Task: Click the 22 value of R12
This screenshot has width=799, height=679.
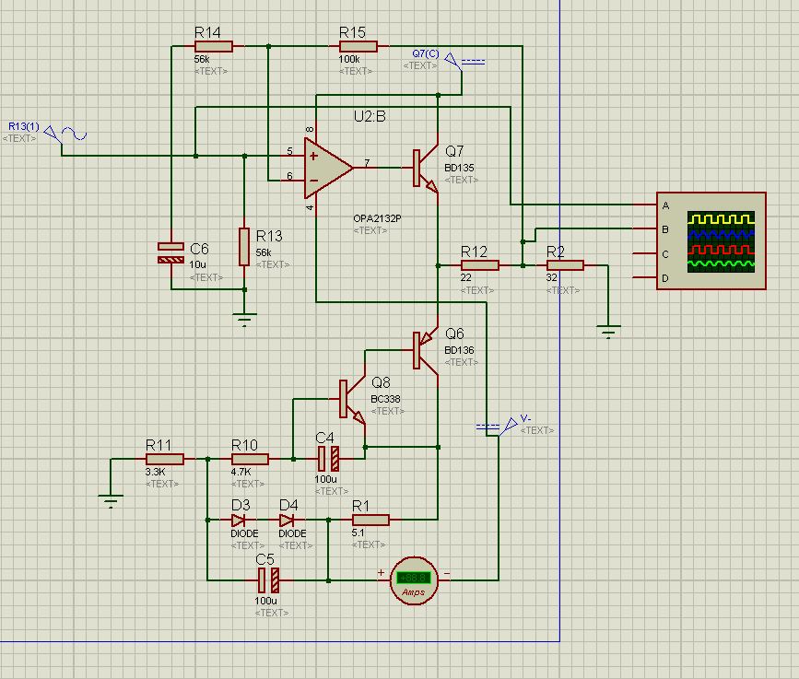Action: pyautogui.click(x=465, y=277)
